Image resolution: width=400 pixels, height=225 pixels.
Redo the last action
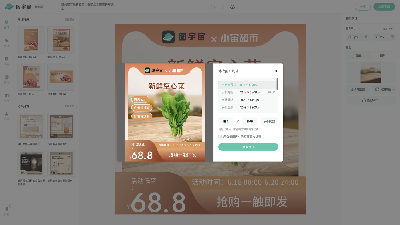click(x=223, y=7)
